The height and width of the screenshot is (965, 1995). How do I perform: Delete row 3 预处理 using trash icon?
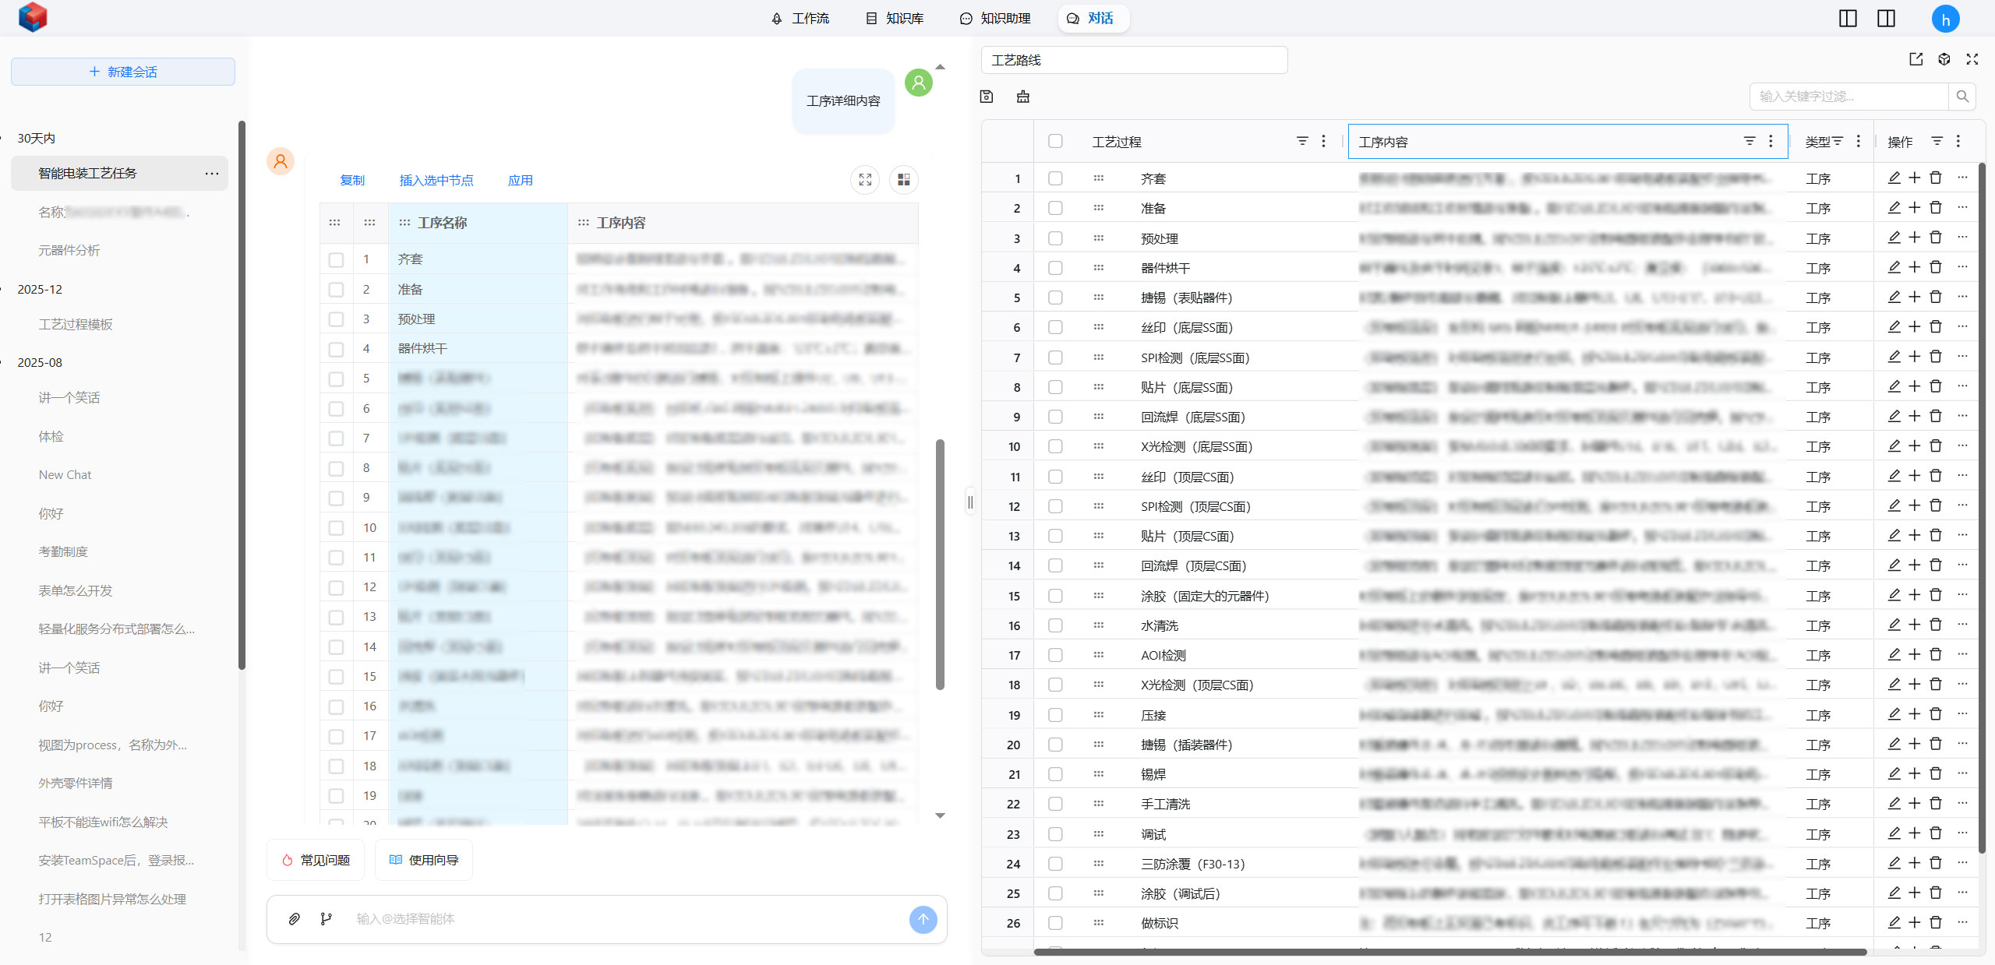1936,238
